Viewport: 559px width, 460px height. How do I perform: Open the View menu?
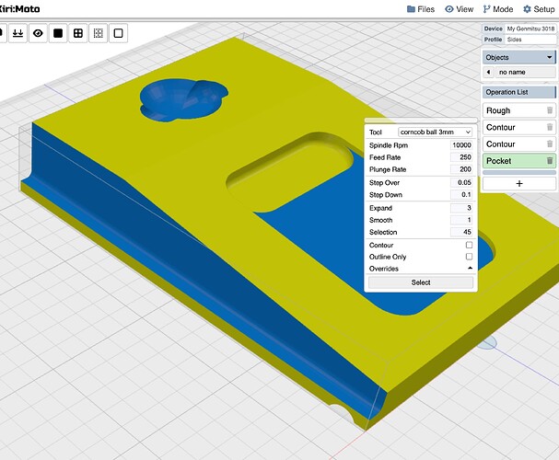point(460,9)
